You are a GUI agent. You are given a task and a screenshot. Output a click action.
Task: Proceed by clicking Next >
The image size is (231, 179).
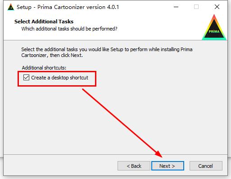coord(168,166)
